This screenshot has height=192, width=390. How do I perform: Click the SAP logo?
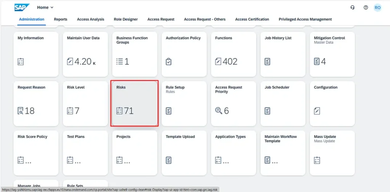pos(22,8)
